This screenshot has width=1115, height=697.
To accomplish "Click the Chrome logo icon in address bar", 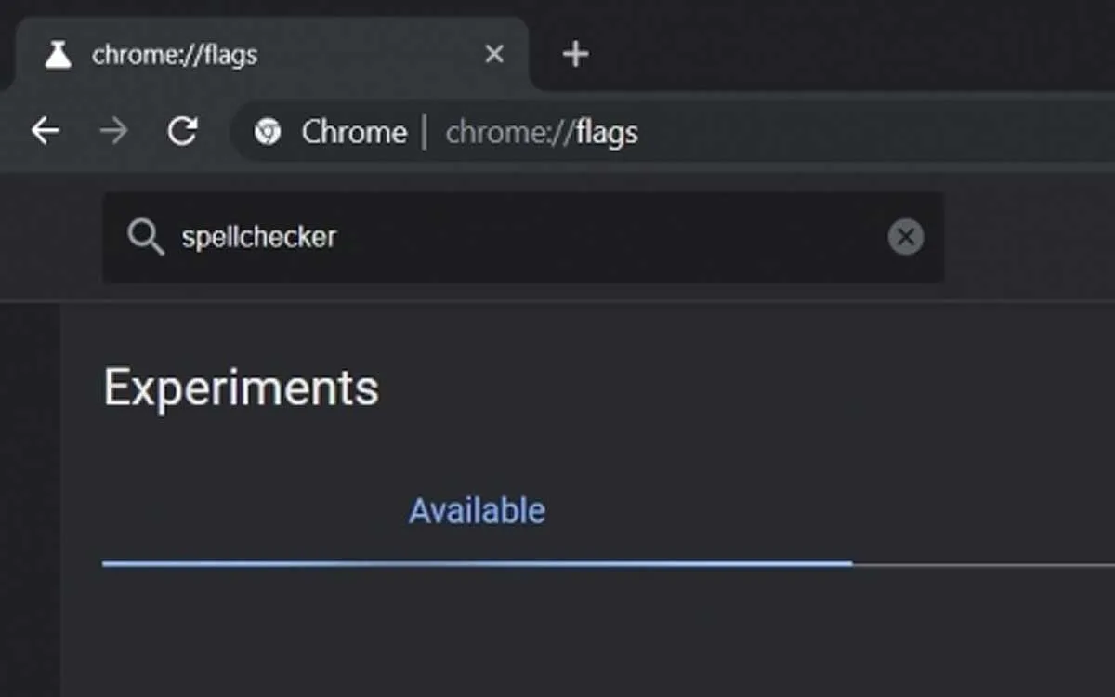I will point(268,132).
